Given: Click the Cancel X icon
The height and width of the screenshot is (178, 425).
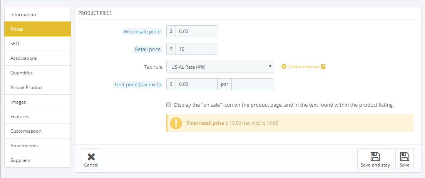Looking at the screenshot, I should coord(91,157).
